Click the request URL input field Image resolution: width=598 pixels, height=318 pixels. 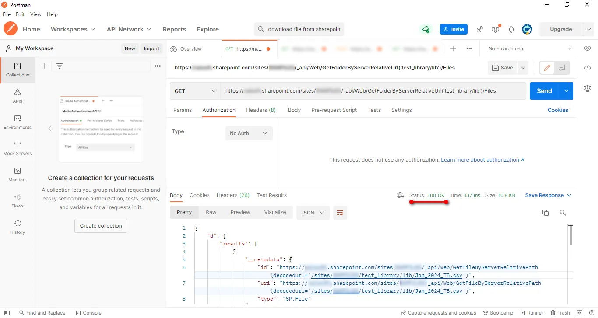coord(373,91)
